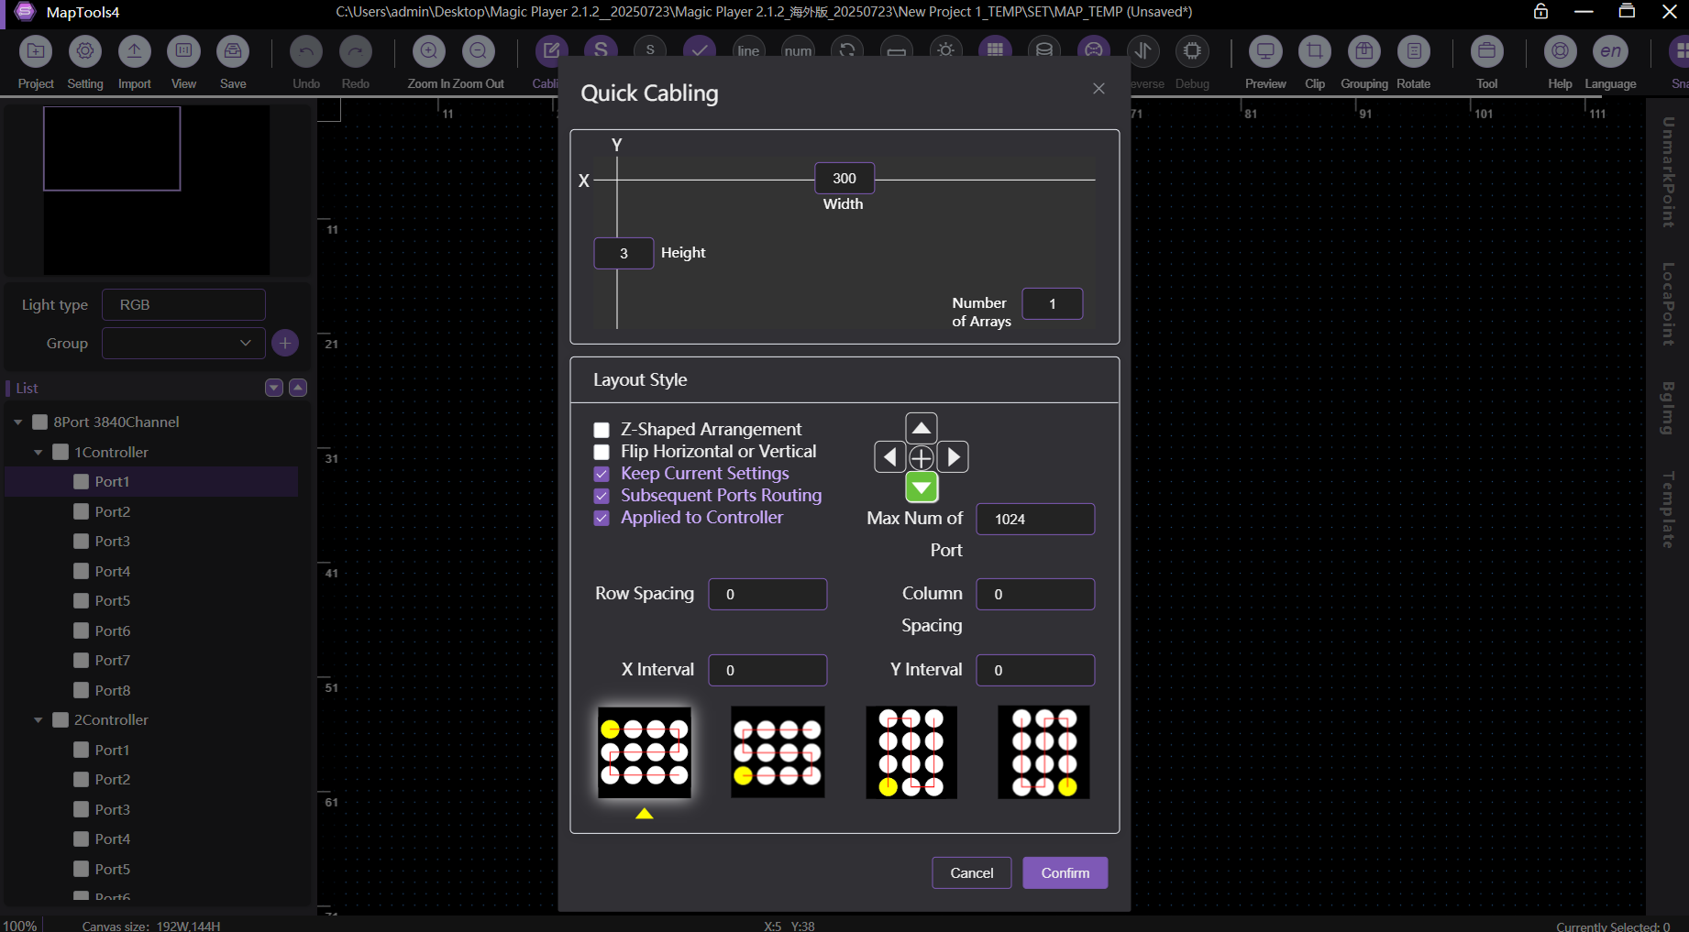Click the Import toolbar icon
Screen dimensions: 1689x932
pyautogui.click(x=135, y=51)
